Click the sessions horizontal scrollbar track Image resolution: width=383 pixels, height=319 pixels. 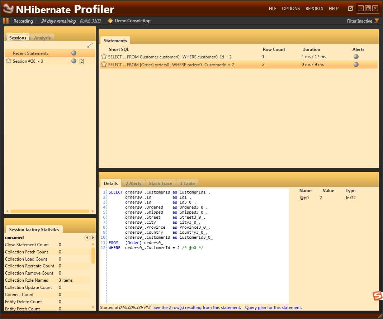click(x=50, y=211)
